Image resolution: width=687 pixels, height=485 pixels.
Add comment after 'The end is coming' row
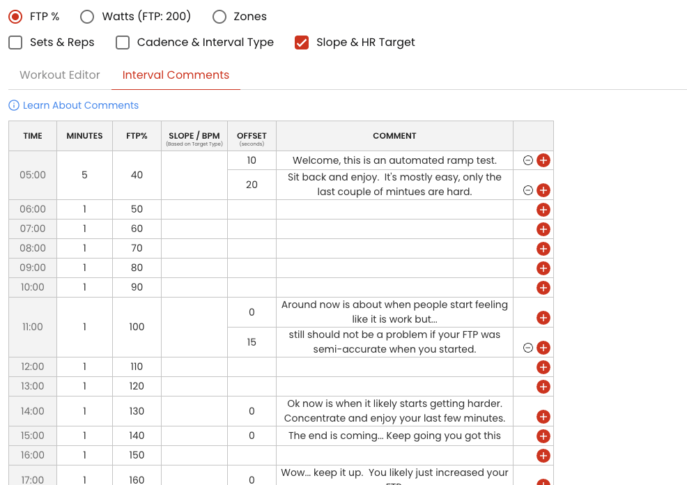pyautogui.click(x=543, y=436)
